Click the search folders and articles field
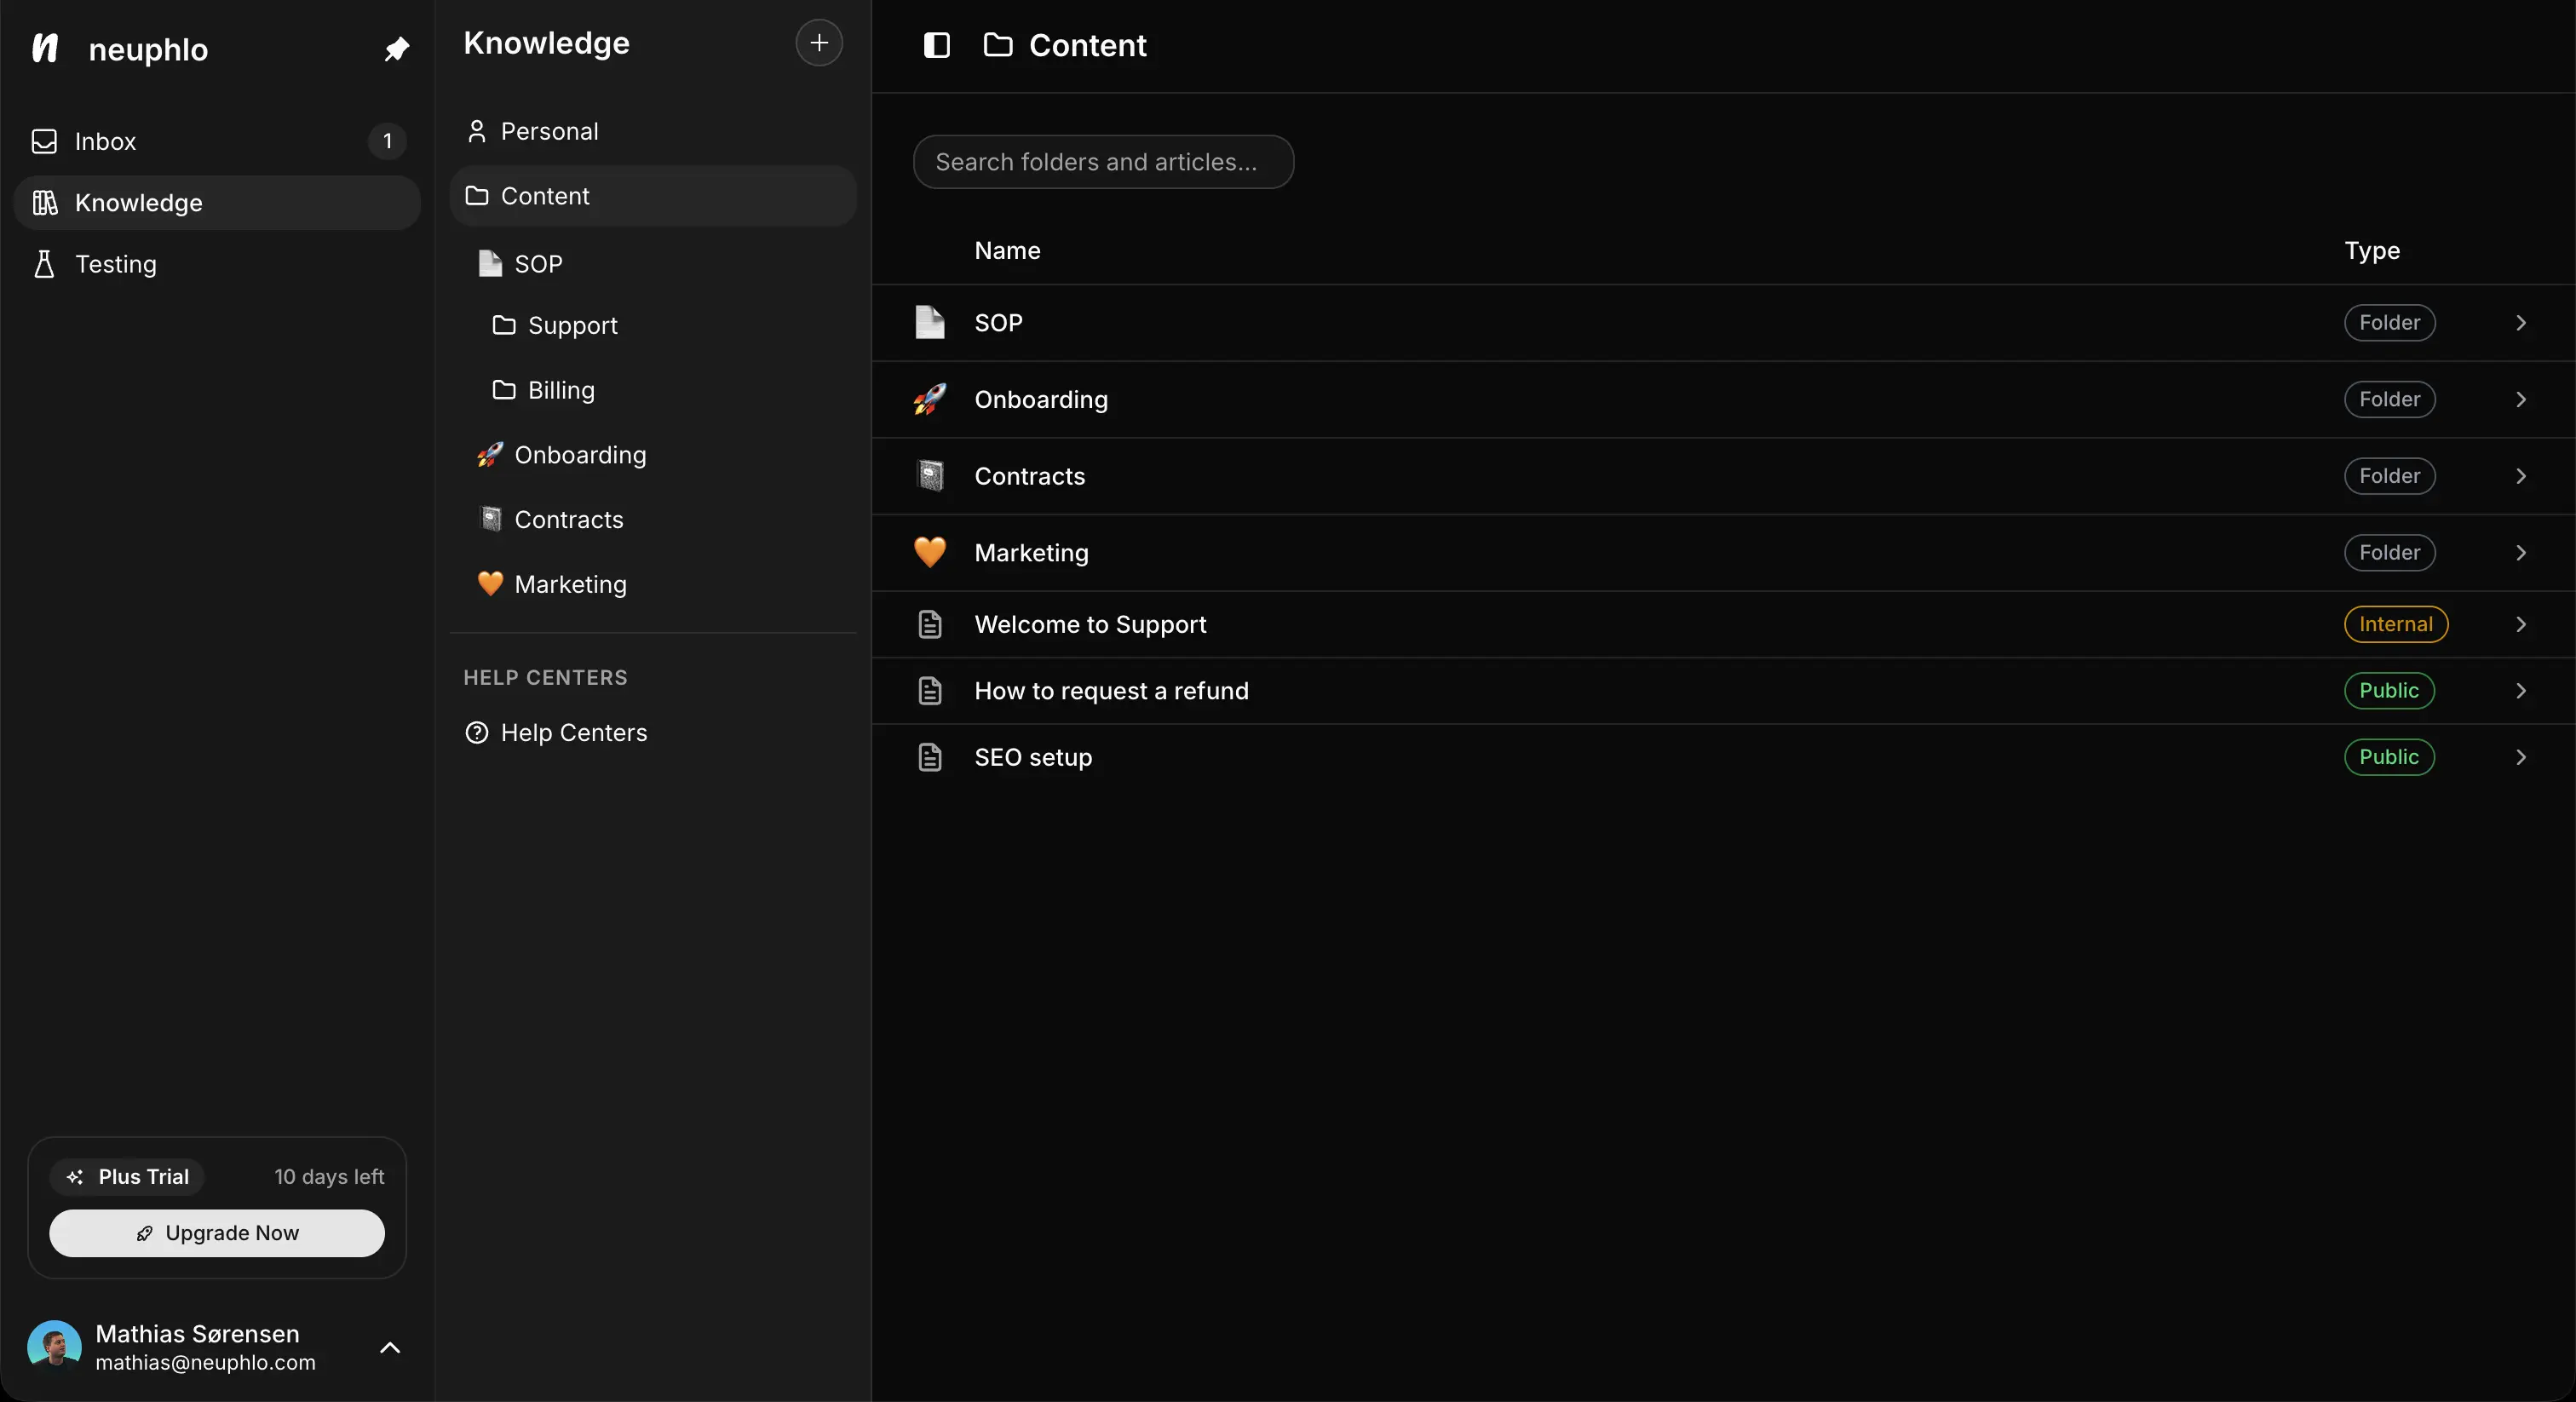The image size is (2576, 1402). pyautogui.click(x=1102, y=161)
